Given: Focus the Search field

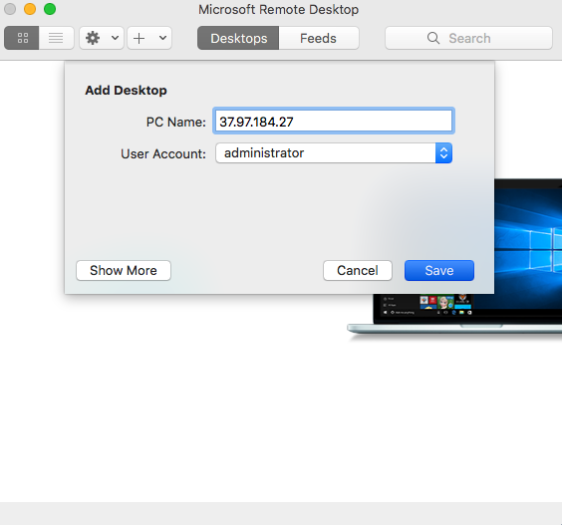Looking at the screenshot, I should click(x=468, y=38).
